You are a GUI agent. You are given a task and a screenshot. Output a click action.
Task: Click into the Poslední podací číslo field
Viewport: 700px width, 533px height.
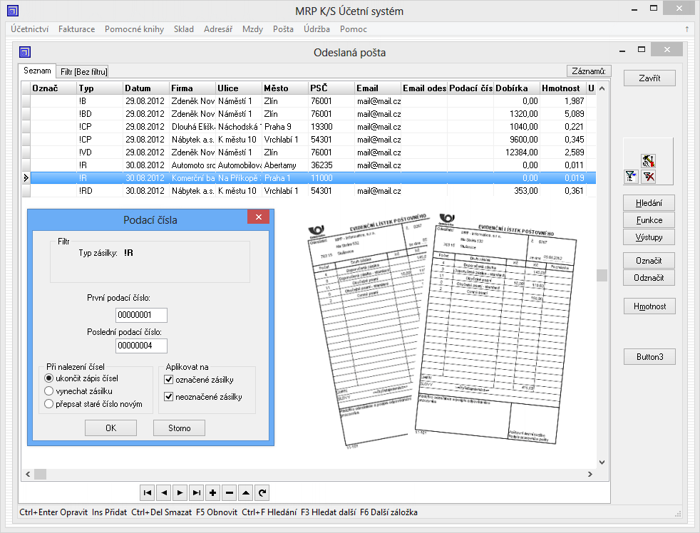tap(141, 346)
